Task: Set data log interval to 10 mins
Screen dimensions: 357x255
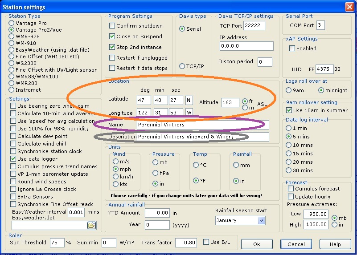Action: tap(289, 145)
